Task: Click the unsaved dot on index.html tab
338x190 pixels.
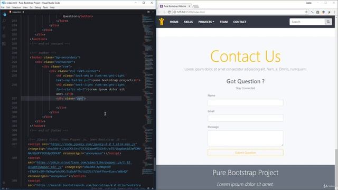Action: coord(23,12)
